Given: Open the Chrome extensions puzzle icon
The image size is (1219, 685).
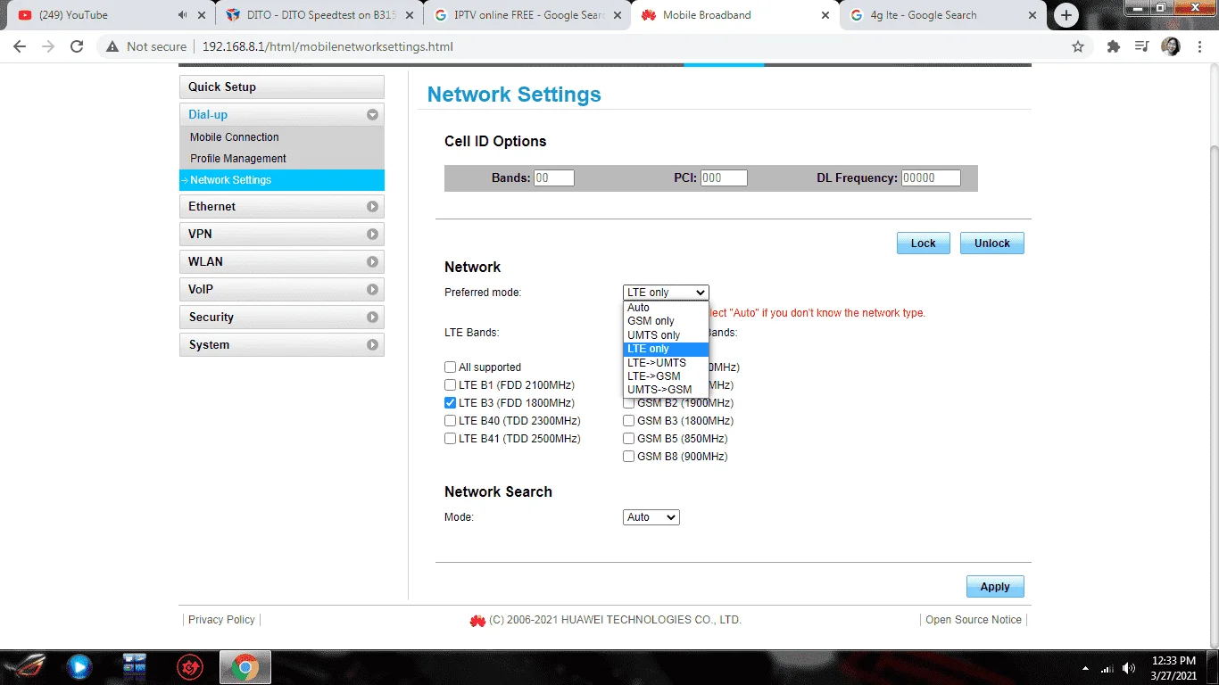Looking at the screenshot, I should pos(1113,46).
